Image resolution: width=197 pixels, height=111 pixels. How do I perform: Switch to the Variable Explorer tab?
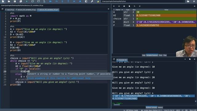coord(152,55)
